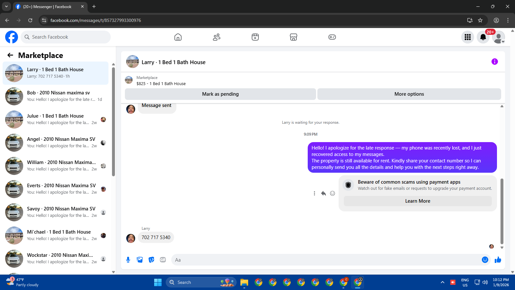Choose a sticker icon
This screenshot has width=515, height=290.
pos(151,260)
